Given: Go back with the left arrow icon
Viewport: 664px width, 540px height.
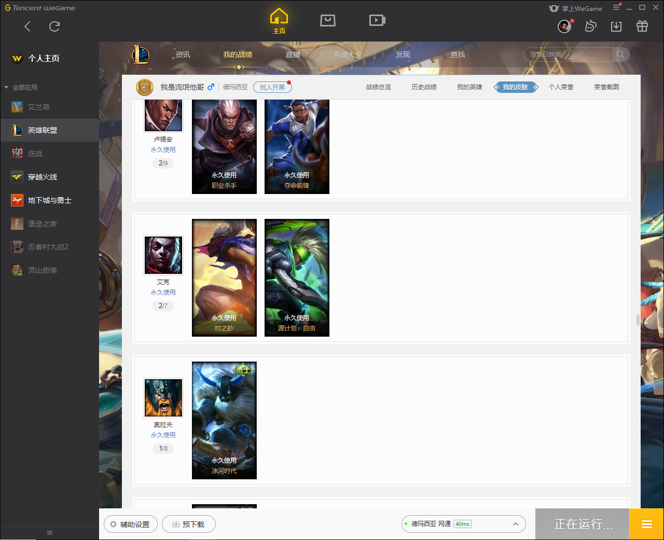Looking at the screenshot, I should pos(27,26).
